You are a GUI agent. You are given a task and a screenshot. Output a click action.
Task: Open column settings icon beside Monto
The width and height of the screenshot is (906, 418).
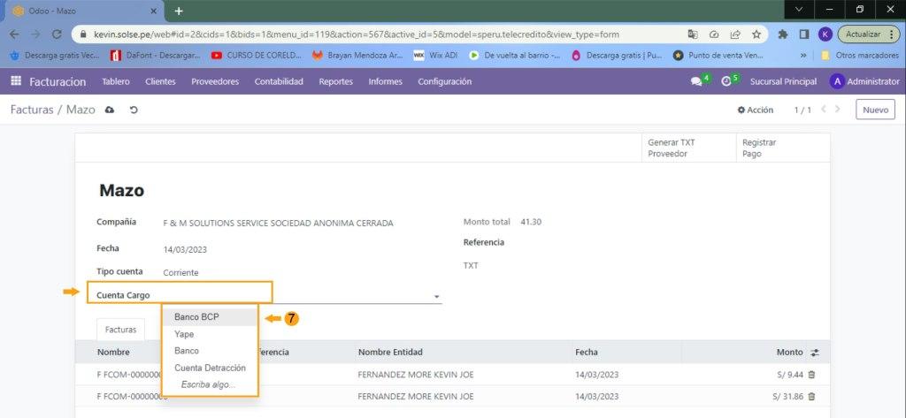(x=815, y=353)
